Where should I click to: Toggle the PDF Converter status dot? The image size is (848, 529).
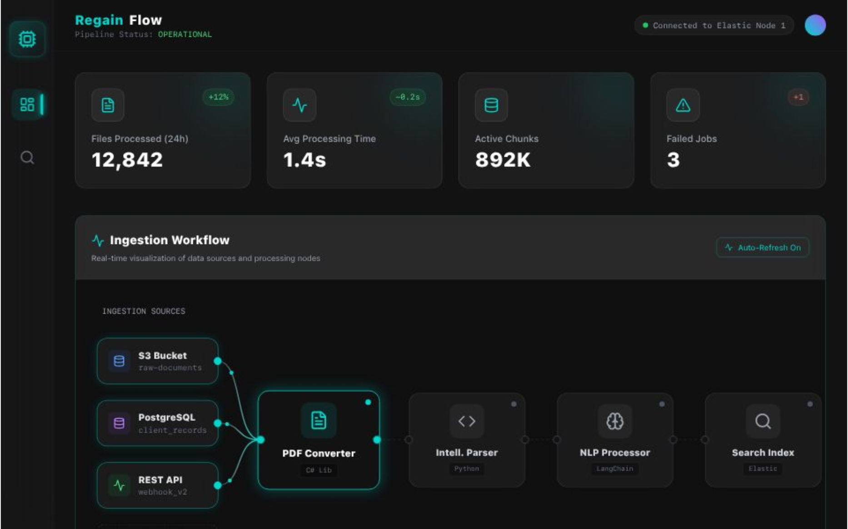point(368,402)
